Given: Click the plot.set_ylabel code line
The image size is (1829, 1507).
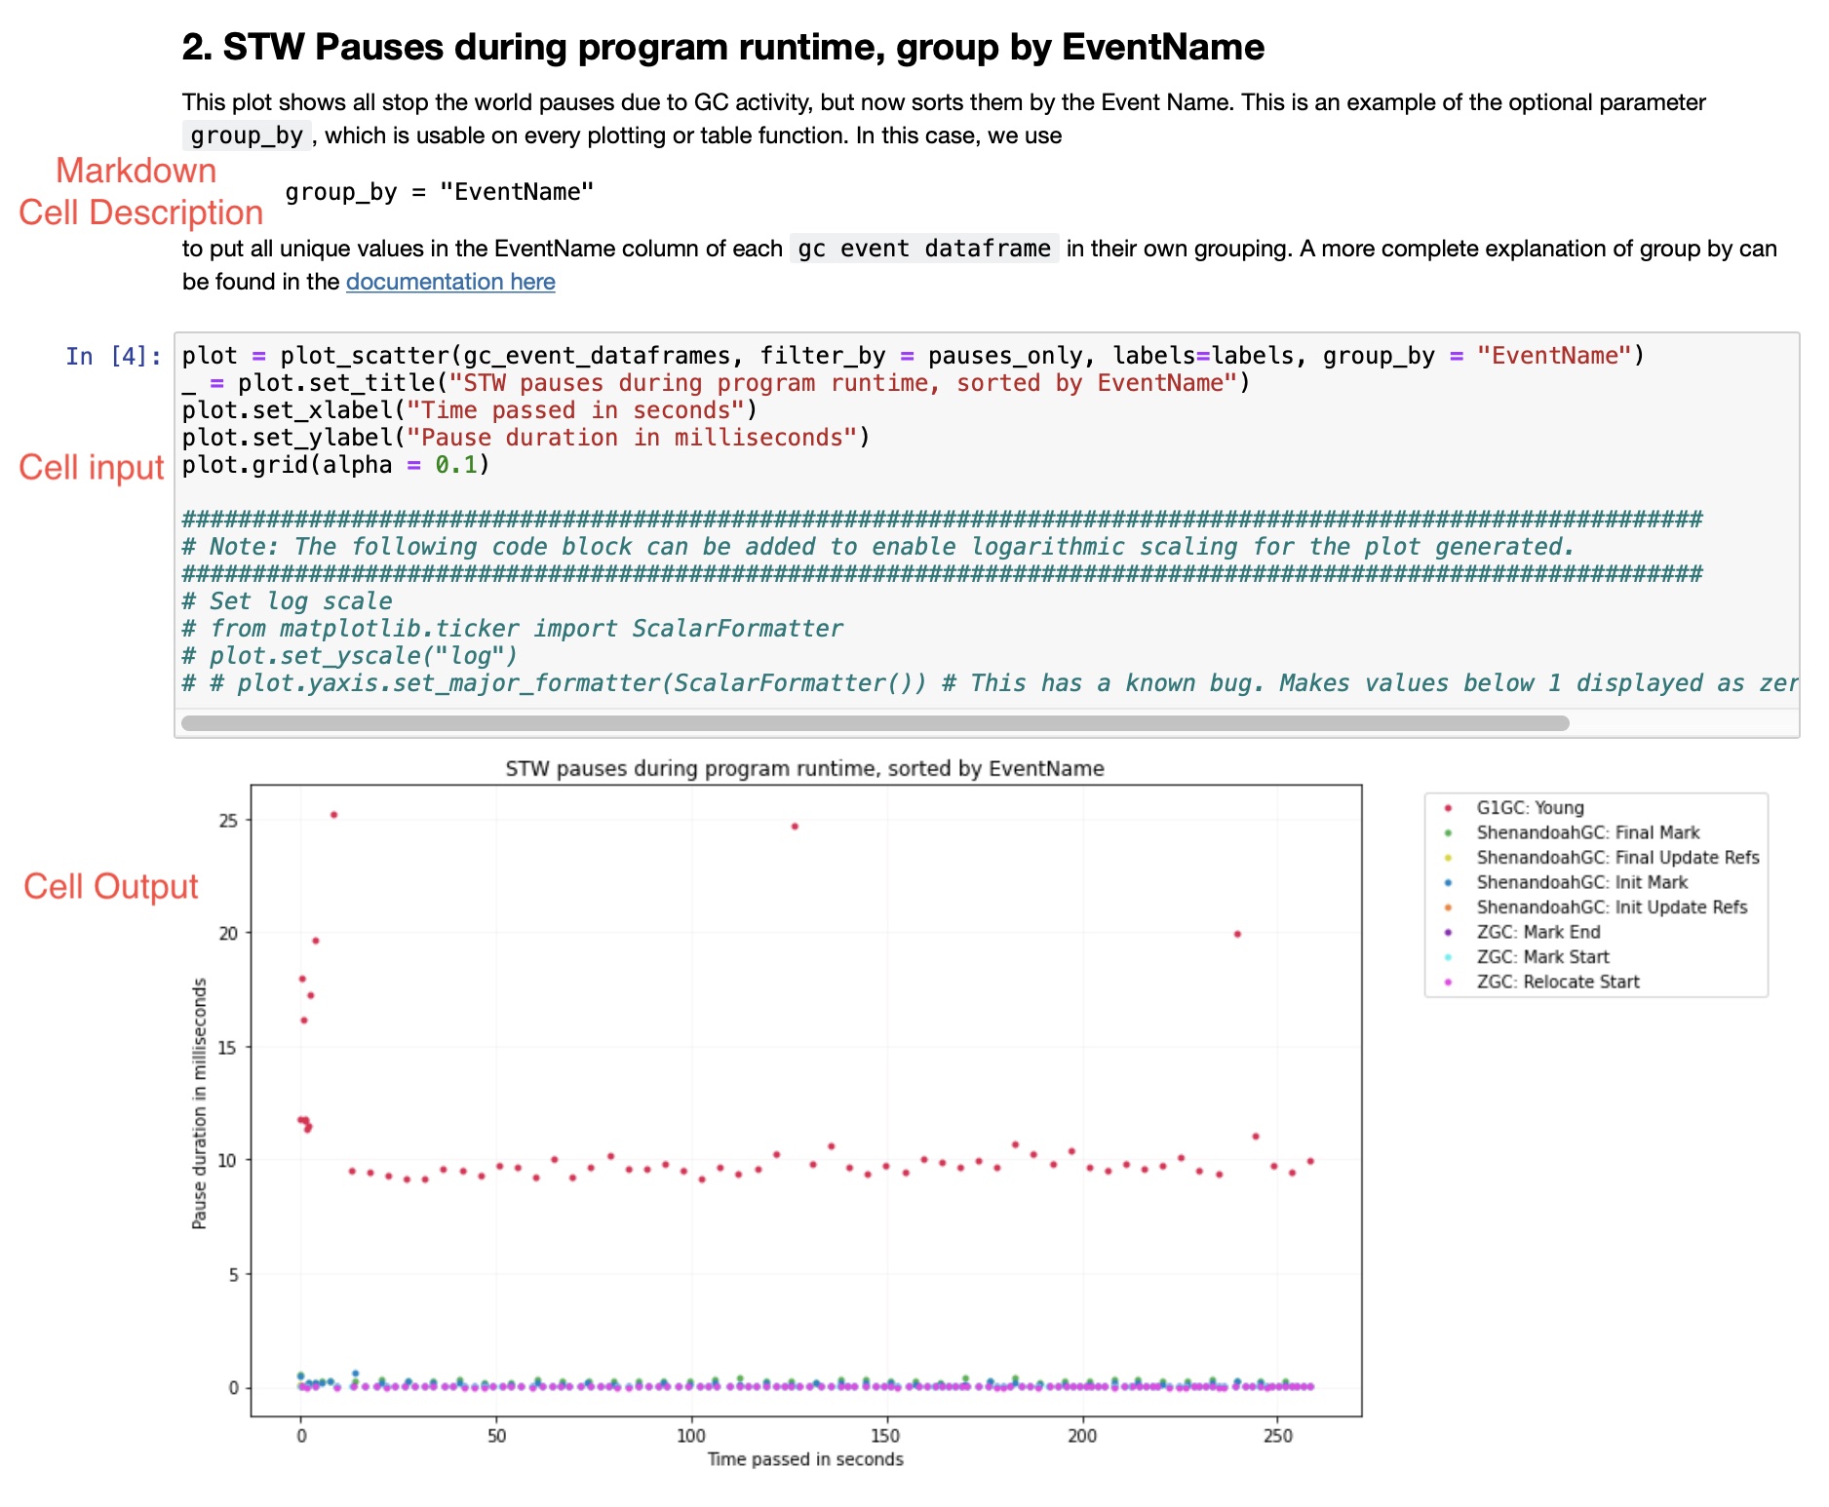Looking at the screenshot, I should [x=525, y=438].
